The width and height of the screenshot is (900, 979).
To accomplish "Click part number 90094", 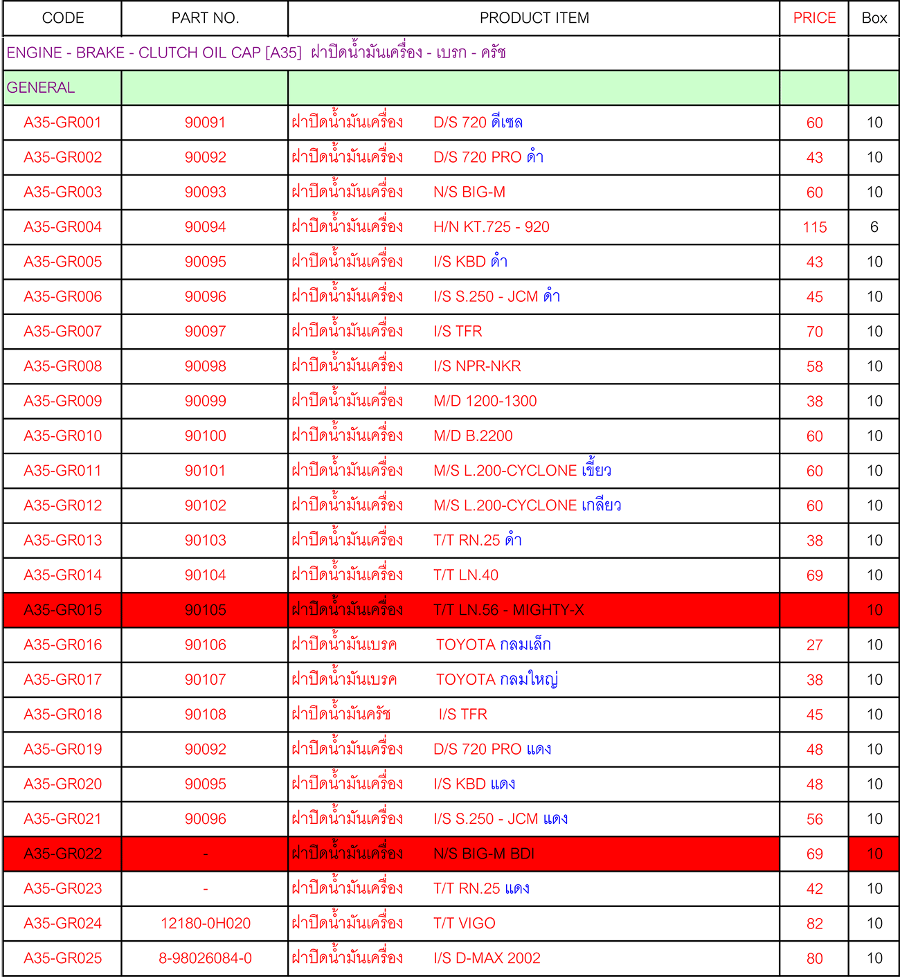I will click(x=205, y=227).
